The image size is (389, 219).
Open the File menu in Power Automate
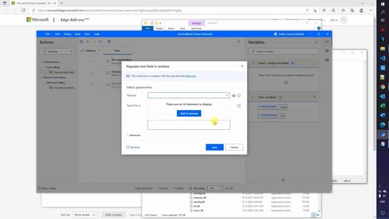47,34
